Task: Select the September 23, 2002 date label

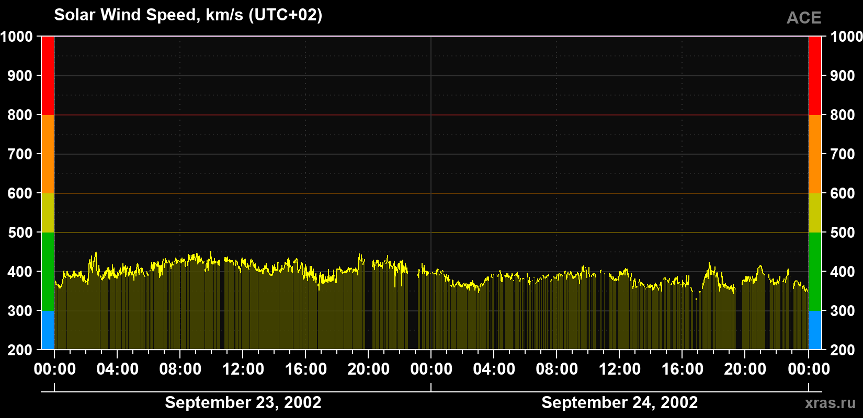Action: pyautogui.click(x=243, y=402)
